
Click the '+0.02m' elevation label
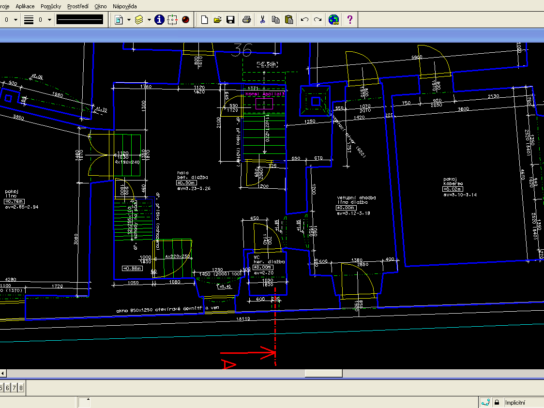[x=453, y=189]
